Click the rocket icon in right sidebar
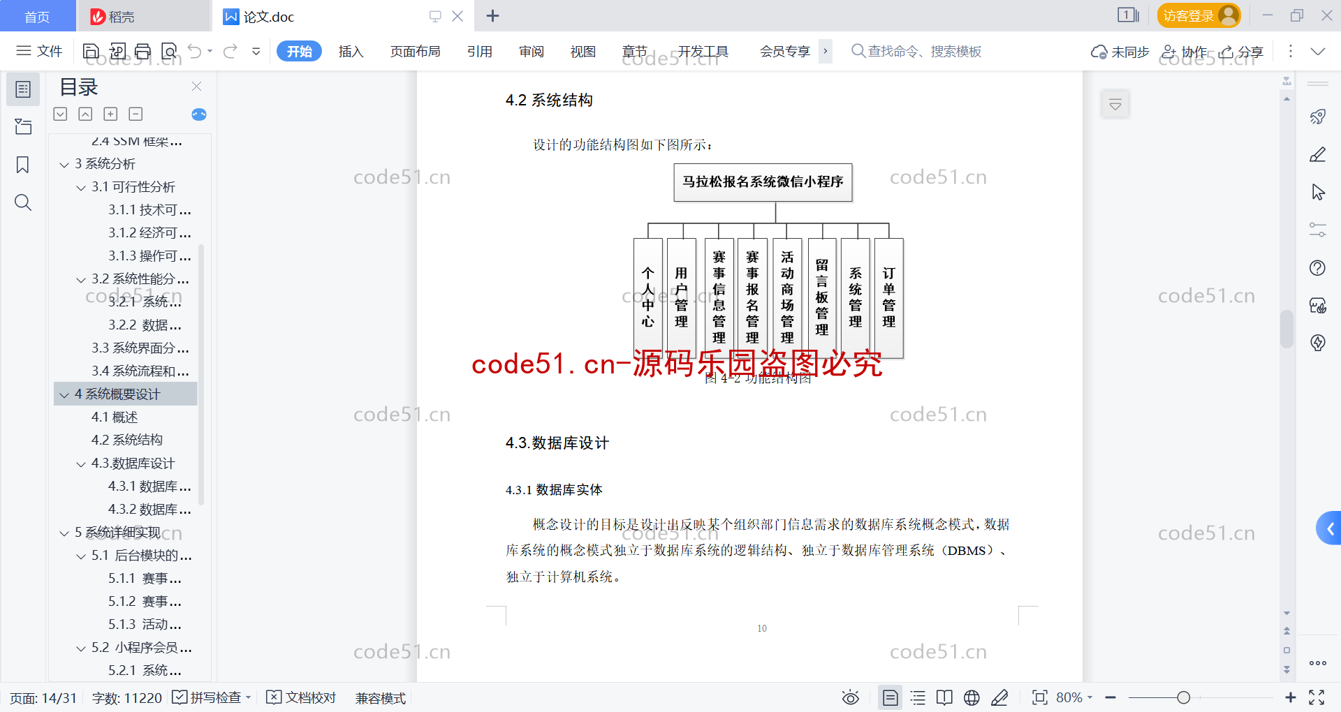The height and width of the screenshot is (712, 1341). (x=1318, y=117)
